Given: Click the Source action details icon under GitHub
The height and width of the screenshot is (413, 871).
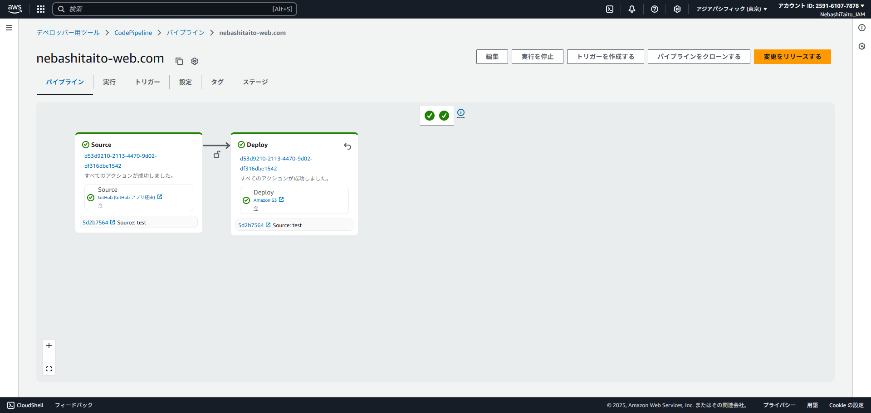Looking at the screenshot, I should [x=100, y=206].
